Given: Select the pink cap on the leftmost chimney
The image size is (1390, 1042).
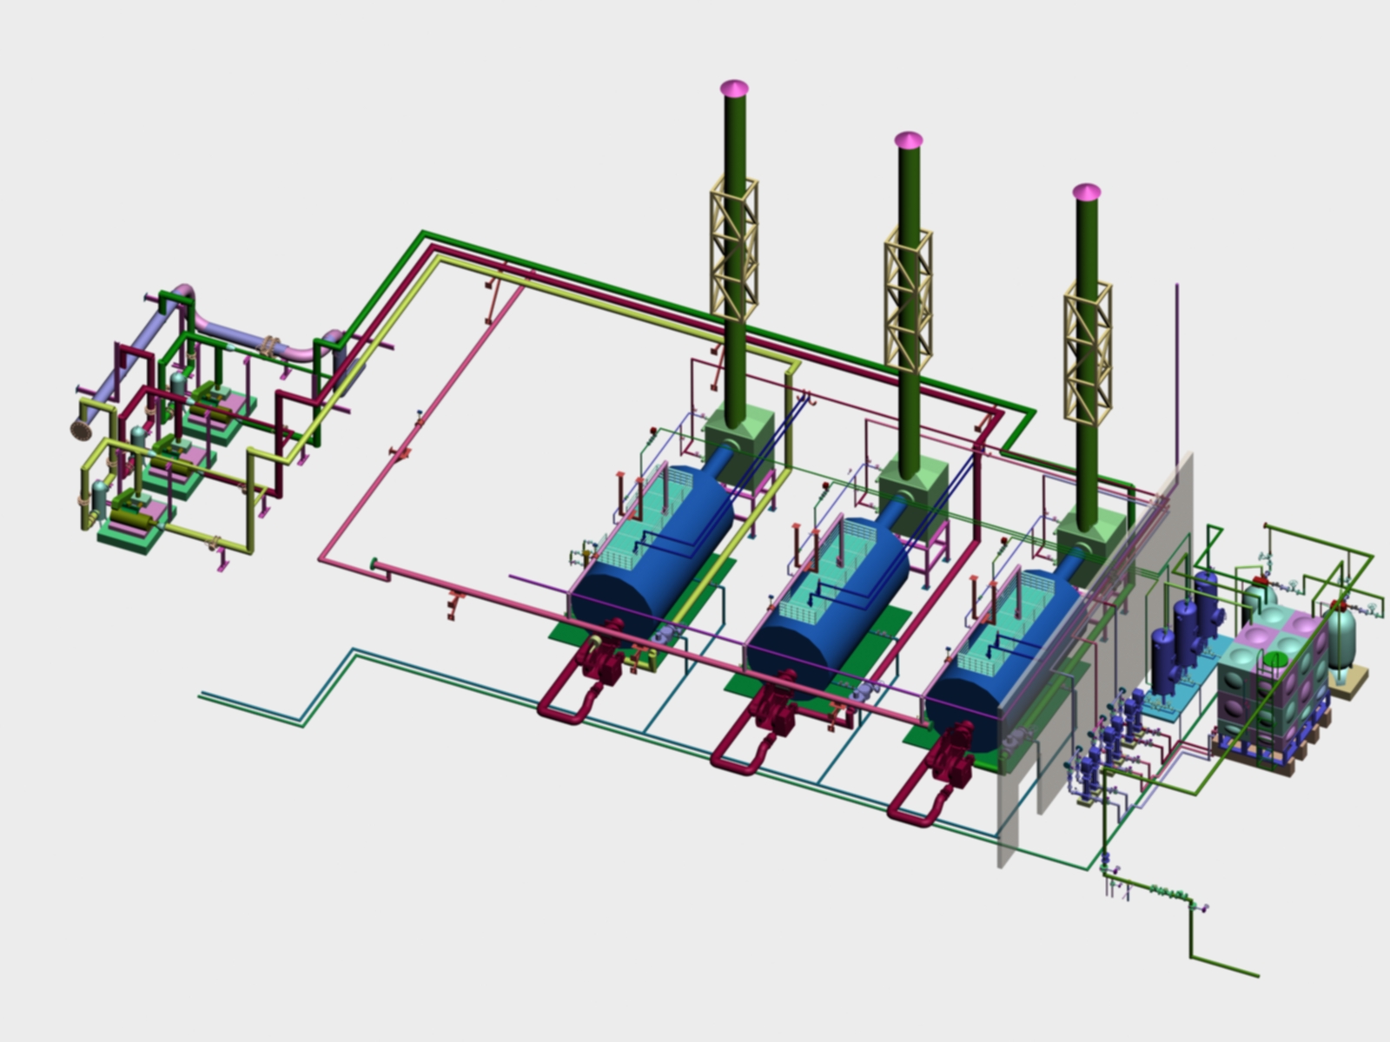Looking at the screenshot, I should (x=734, y=88).
